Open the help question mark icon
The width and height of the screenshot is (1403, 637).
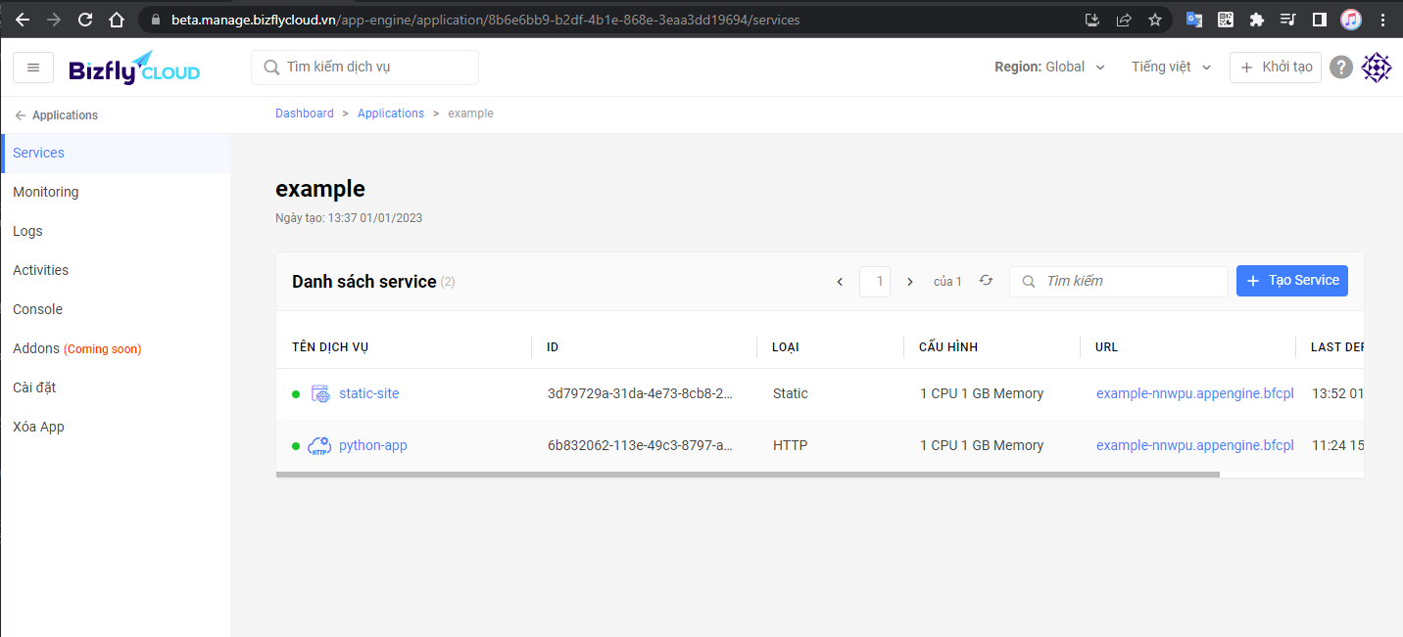(x=1340, y=67)
